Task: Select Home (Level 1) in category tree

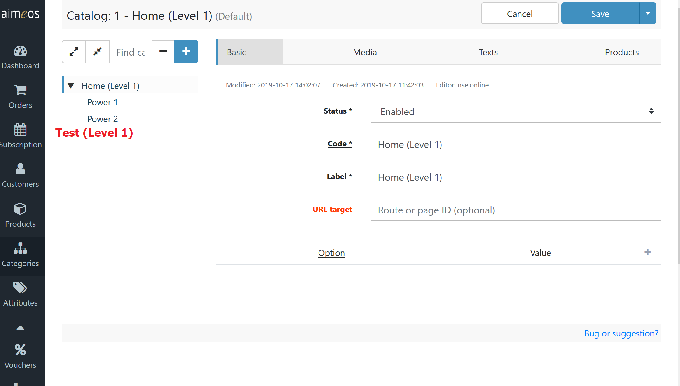Action: pyautogui.click(x=111, y=86)
